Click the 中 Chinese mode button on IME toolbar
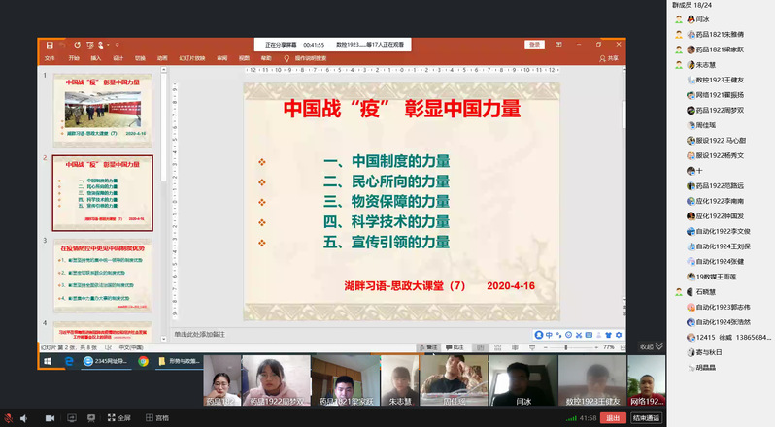This screenshot has height=427, width=775. (549, 335)
